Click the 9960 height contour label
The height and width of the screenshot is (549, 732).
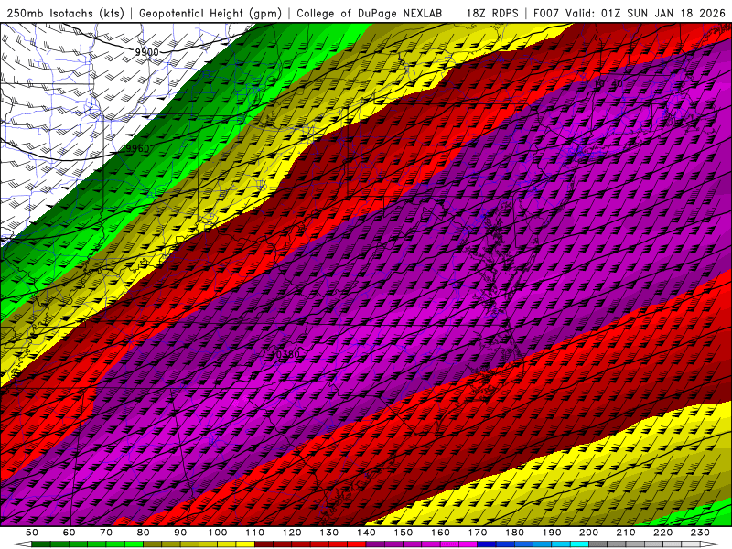click(x=138, y=149)
